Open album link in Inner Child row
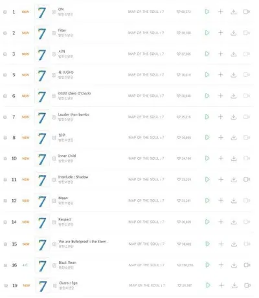This screenshot has width=259, height=298. point(146,158)
